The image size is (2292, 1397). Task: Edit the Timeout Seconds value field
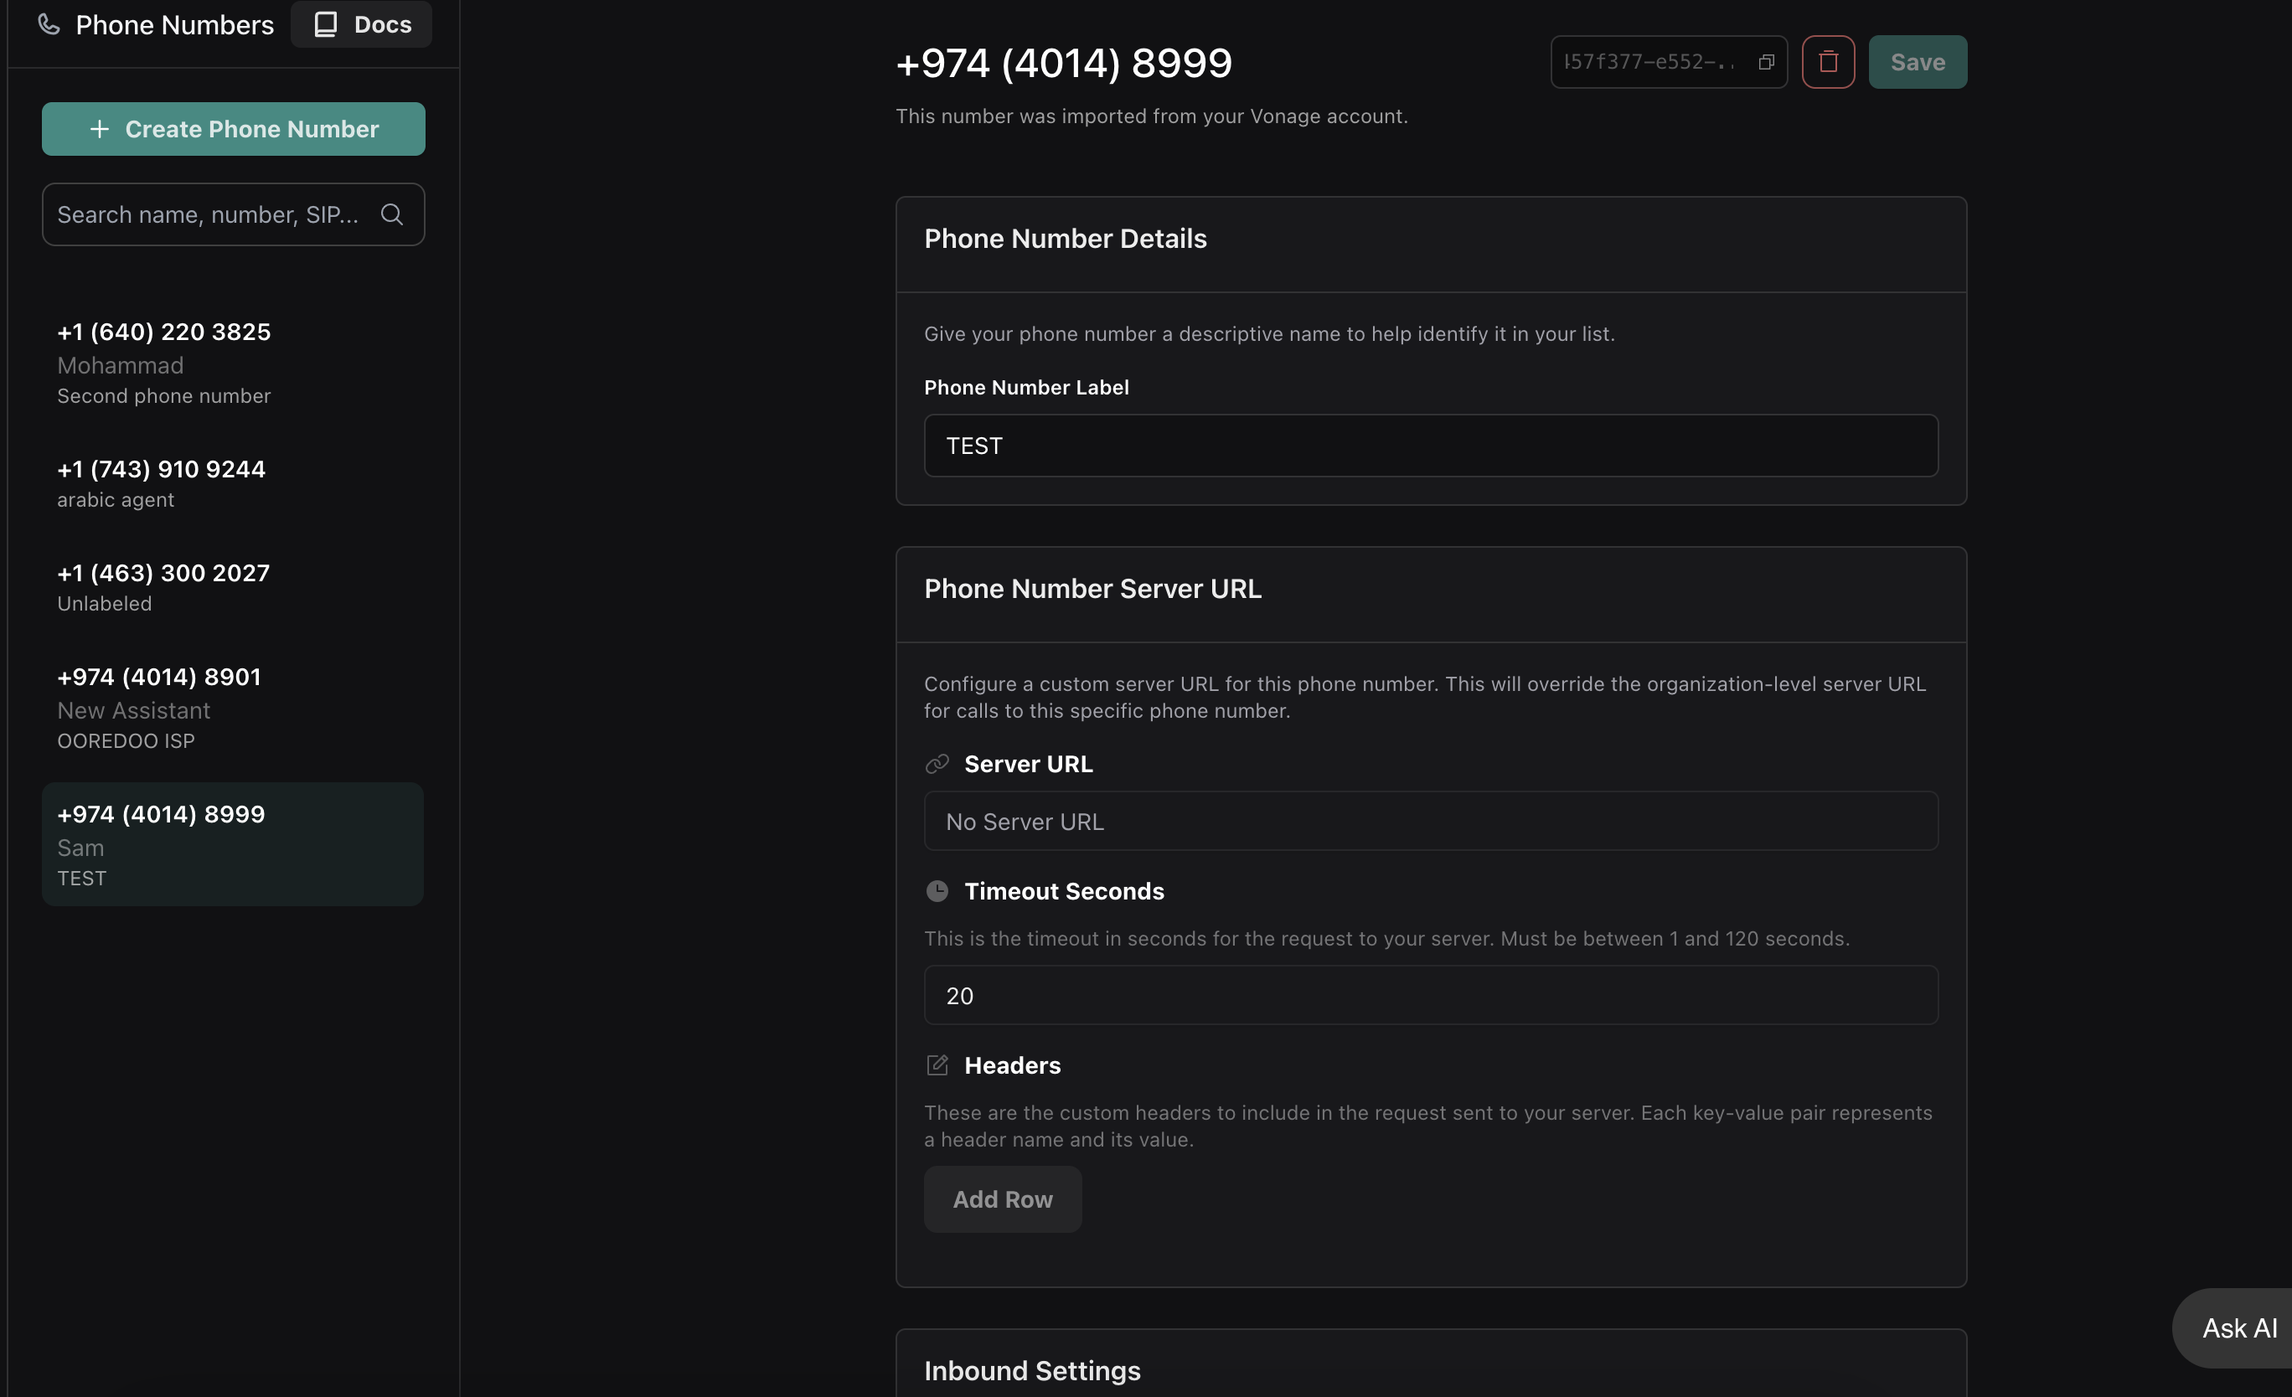click(1430, 995)
